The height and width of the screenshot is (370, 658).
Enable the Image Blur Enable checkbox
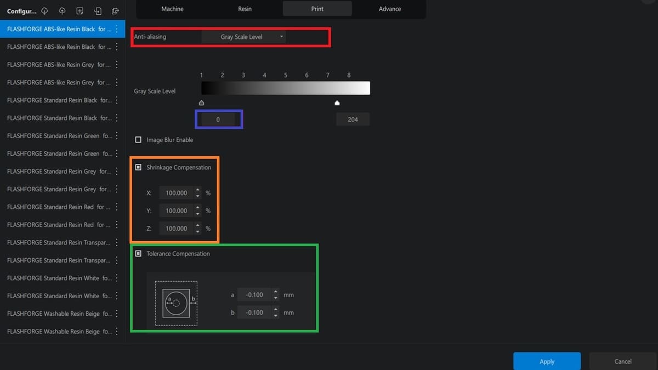click(138, 140)
